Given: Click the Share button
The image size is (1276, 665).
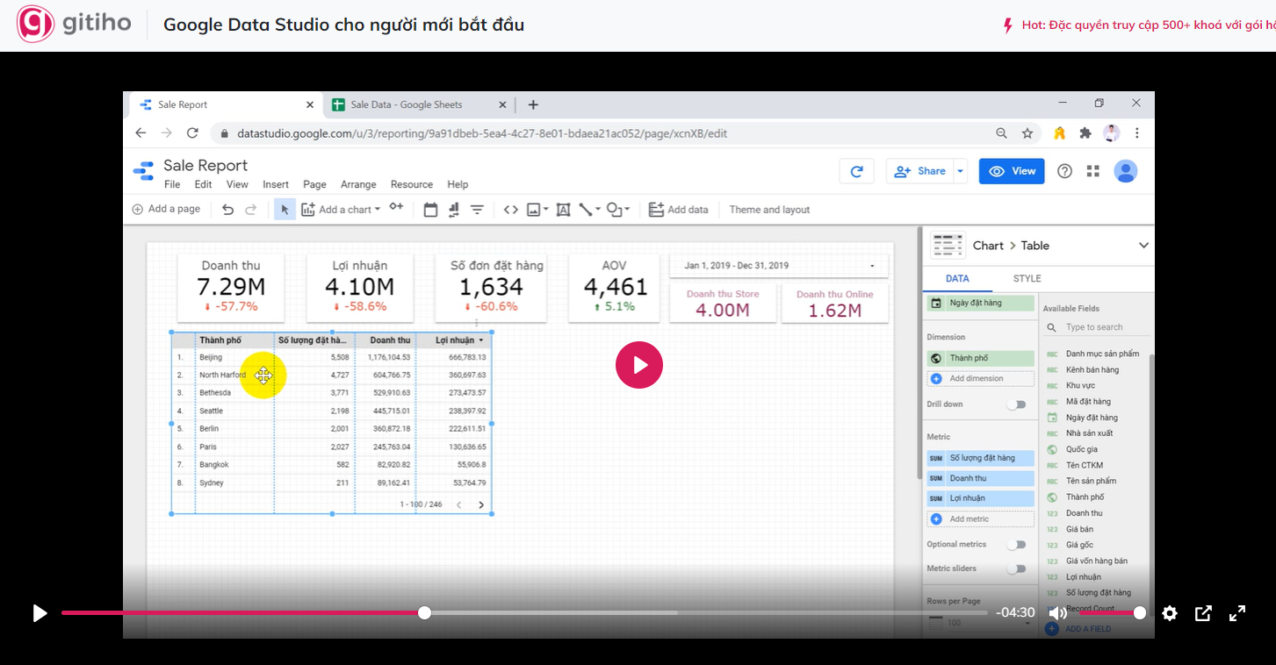Looking at the screenshot, I should [920, 171].
